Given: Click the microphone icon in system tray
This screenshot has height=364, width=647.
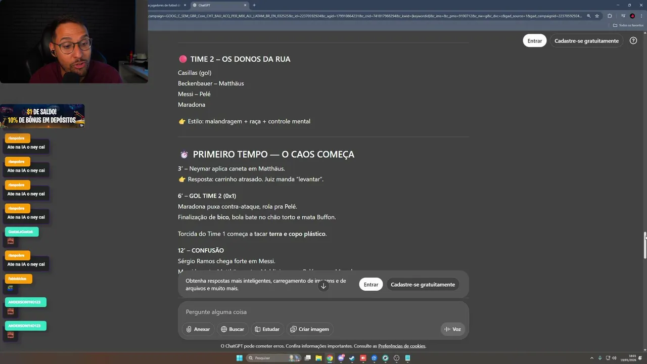Looking at the screenshot, I should point(599,358).
